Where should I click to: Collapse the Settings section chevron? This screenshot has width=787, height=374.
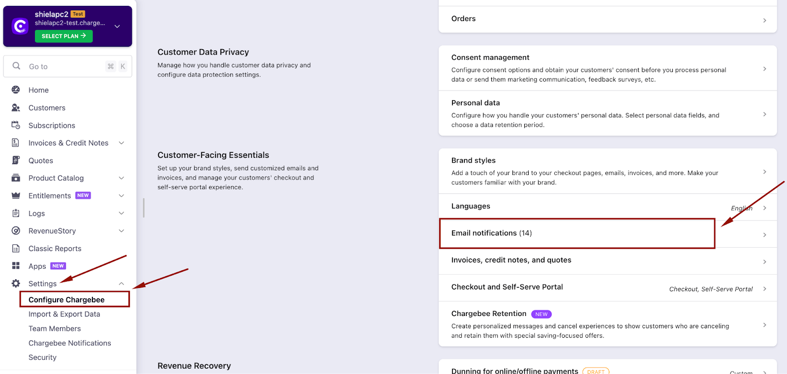click(x=121, y=284)
